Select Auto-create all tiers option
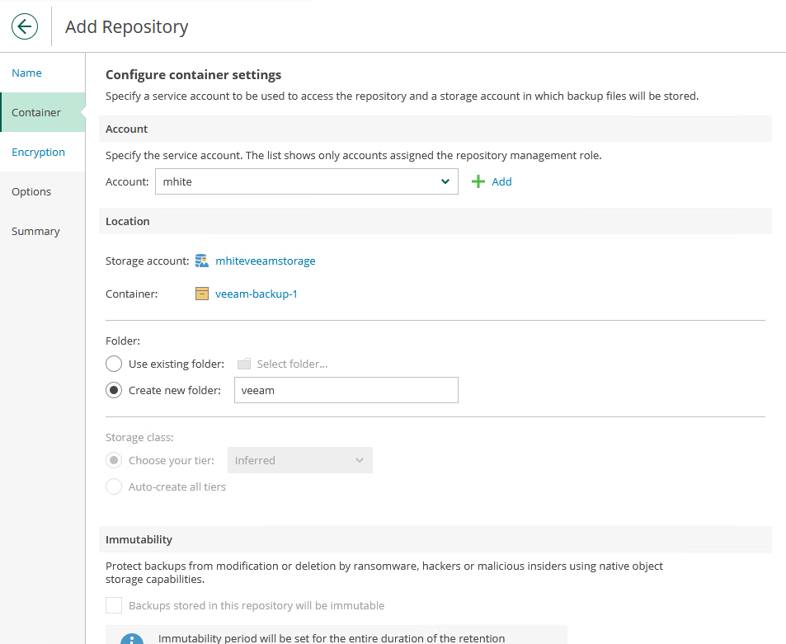The width and height of the screenshot is (786, 644). (x=114, y=487)
